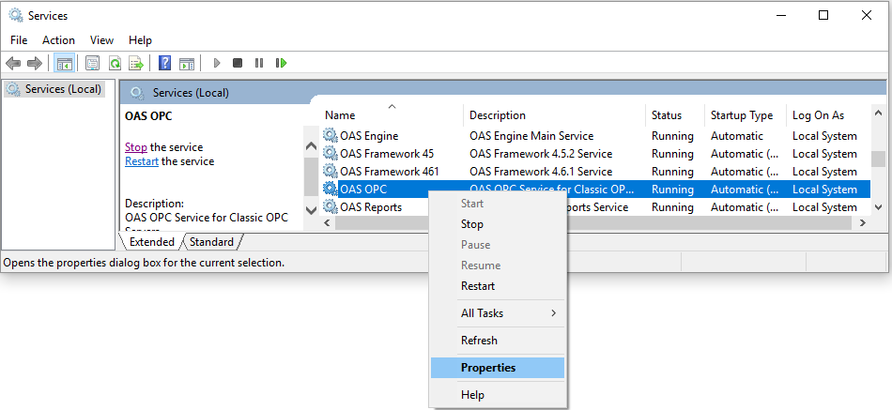Screen dimensions: 892x410
Task: Open the Action menu
Action: (x=58, y=40)
